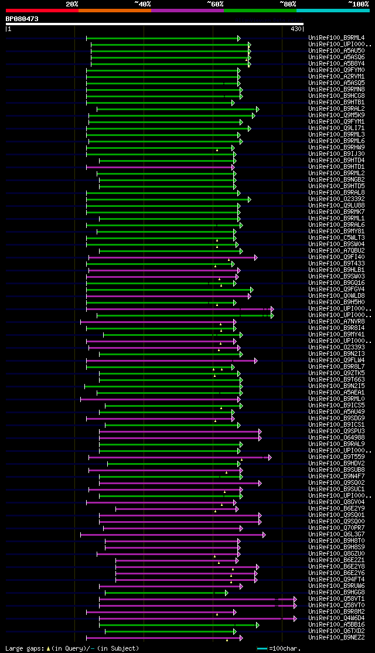Select UniRef100_A5BB16 label
Image resolution: width=375 pixels, height=653 pixels.
(x=337, y=625)
